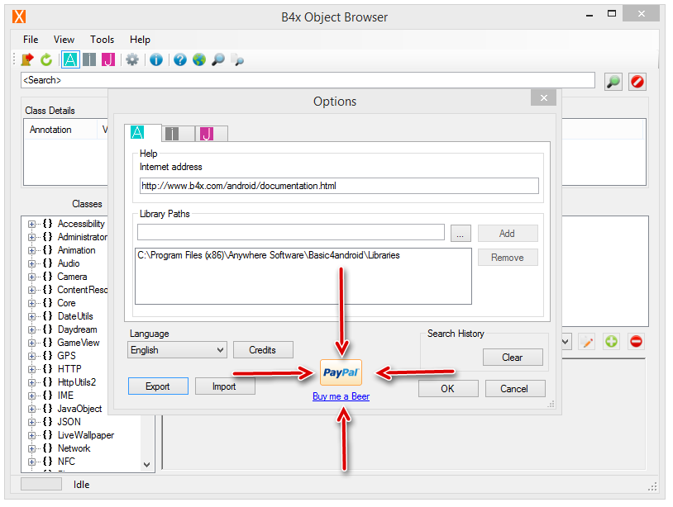Expand the GPS tree node
Image resolution: width=673 pixels, height=507 pixels.
[x=31, y=356]
